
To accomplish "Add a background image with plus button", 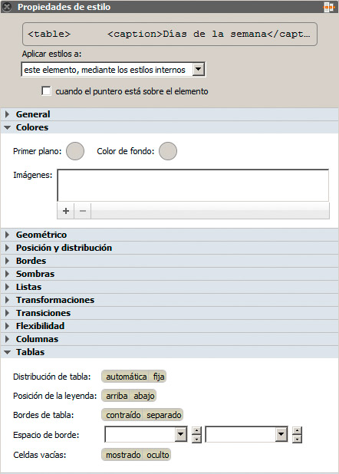I will point(66,211).
